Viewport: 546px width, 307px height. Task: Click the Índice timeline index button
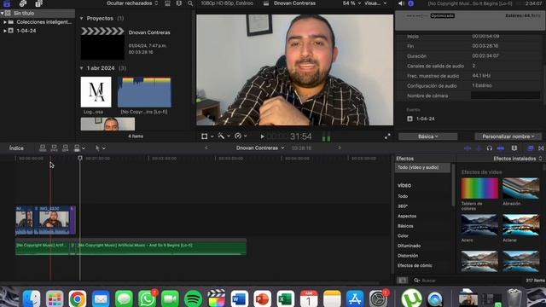[16, 148]
